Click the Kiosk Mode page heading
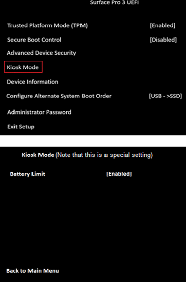 coord(38,155)
